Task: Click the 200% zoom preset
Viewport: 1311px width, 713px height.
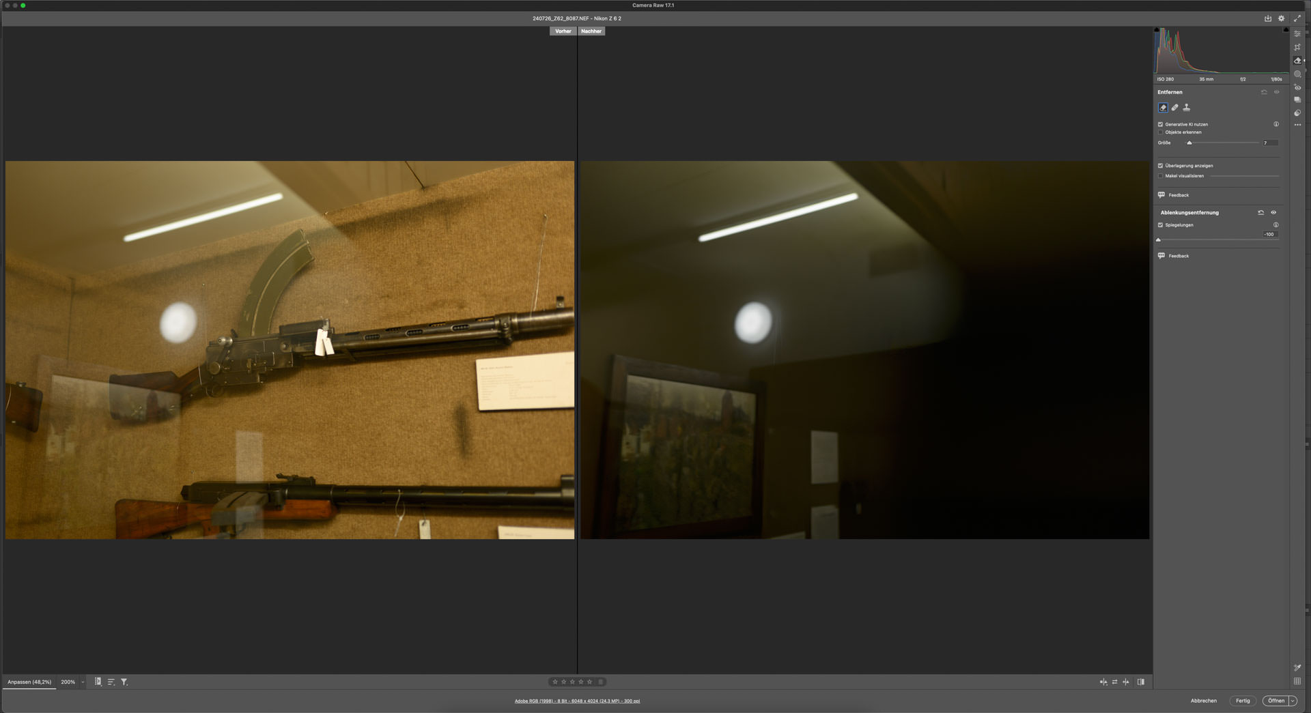Action: tap(68, 682)
